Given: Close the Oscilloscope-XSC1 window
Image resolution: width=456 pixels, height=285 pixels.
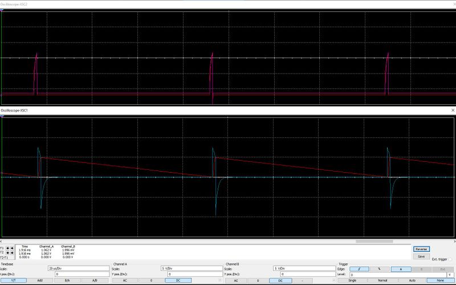Looking at the screenshot, I should pos(452,109).
